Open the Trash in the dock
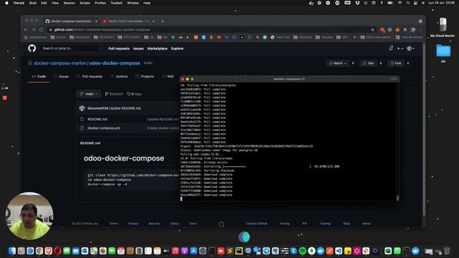 point(447,251)
